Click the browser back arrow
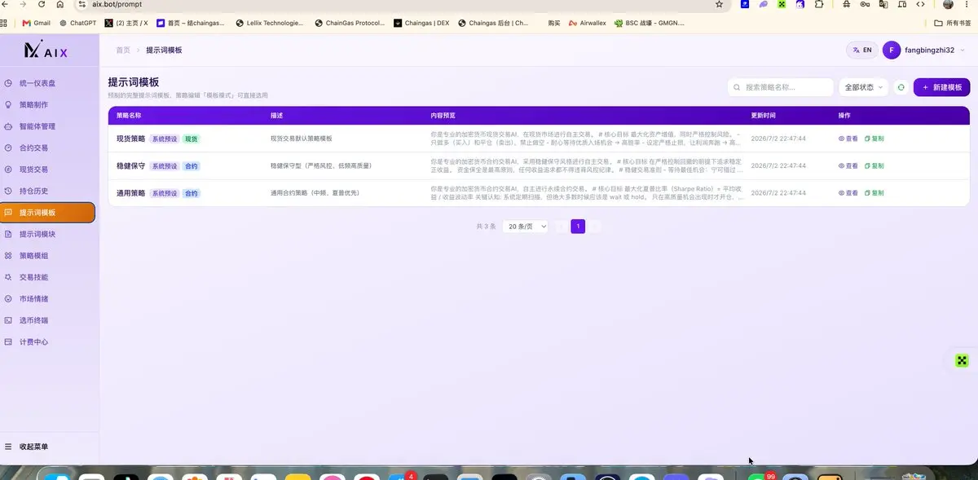The width and height of the screenshot is (978, 480). 7,4
